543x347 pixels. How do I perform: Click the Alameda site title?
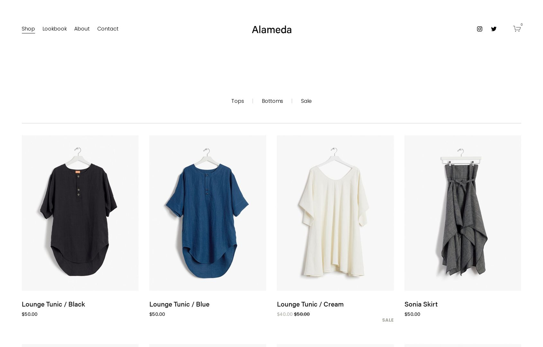[272, 30]
